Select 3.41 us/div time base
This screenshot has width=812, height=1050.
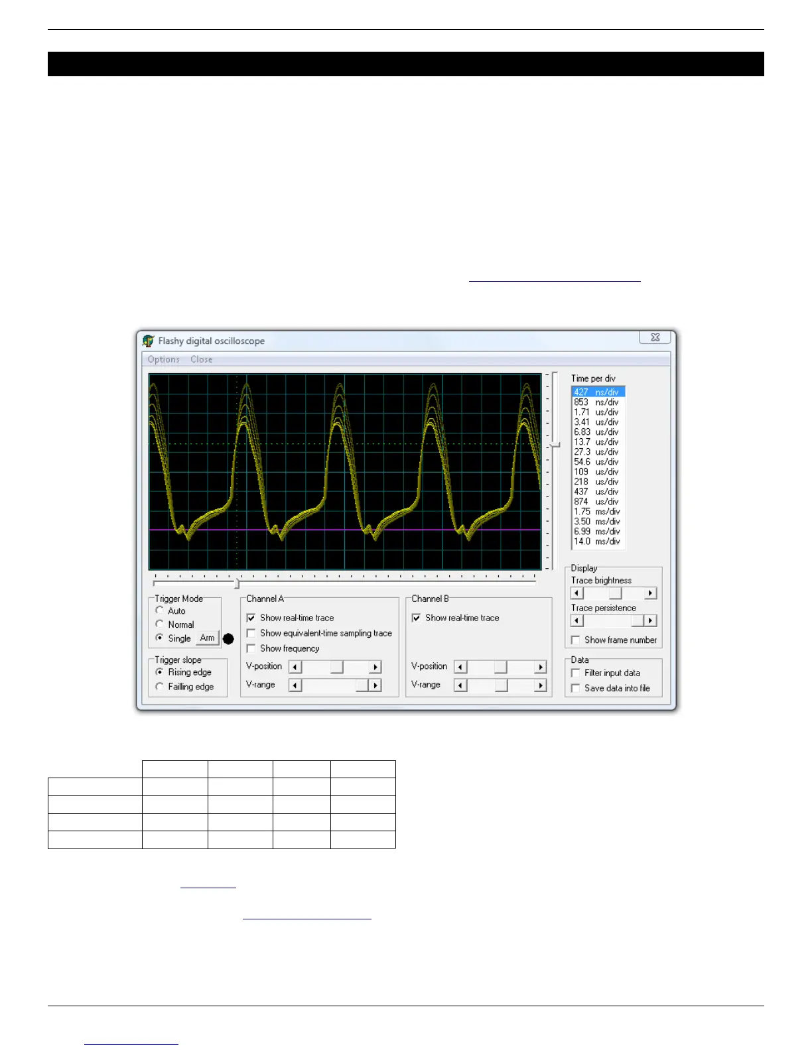[598, 422]
